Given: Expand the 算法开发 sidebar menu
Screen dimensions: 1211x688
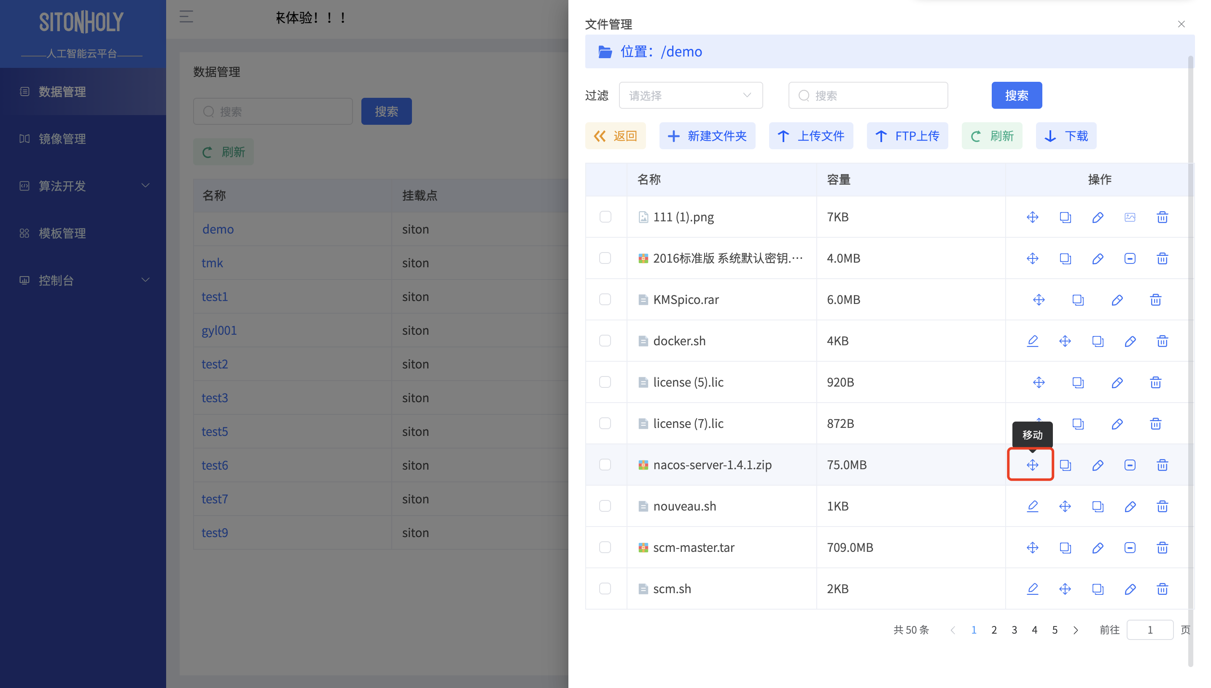Looking at the screenshot, I should click(x=83, y=186).
